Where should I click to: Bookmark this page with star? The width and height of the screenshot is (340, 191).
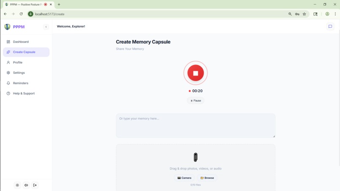[304, 14]
